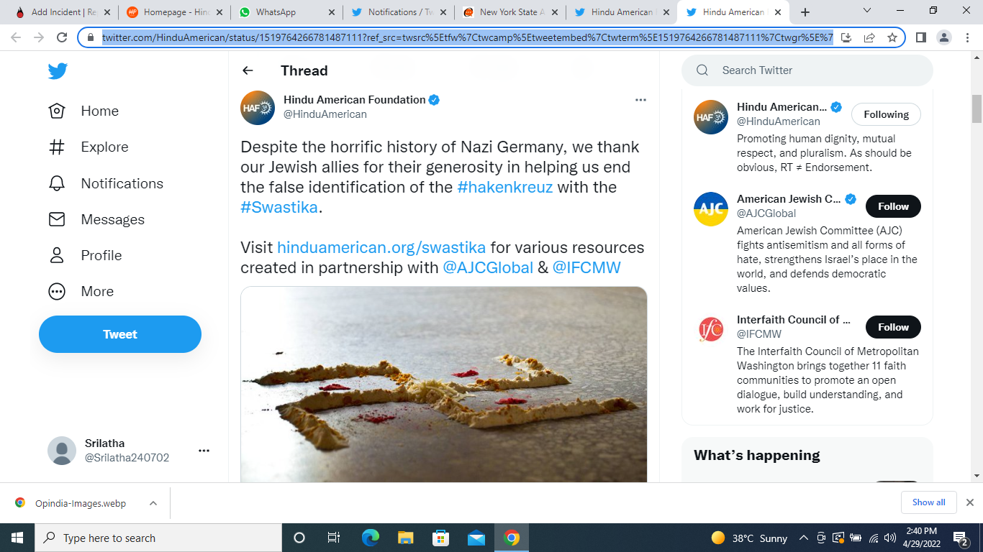
Task: Open Hindu American Foundation avatar in the tweet
Action: tap(258, 108)
